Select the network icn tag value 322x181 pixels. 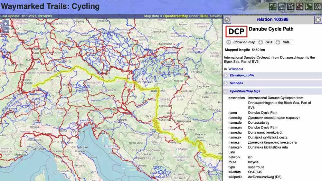[250, 157]
